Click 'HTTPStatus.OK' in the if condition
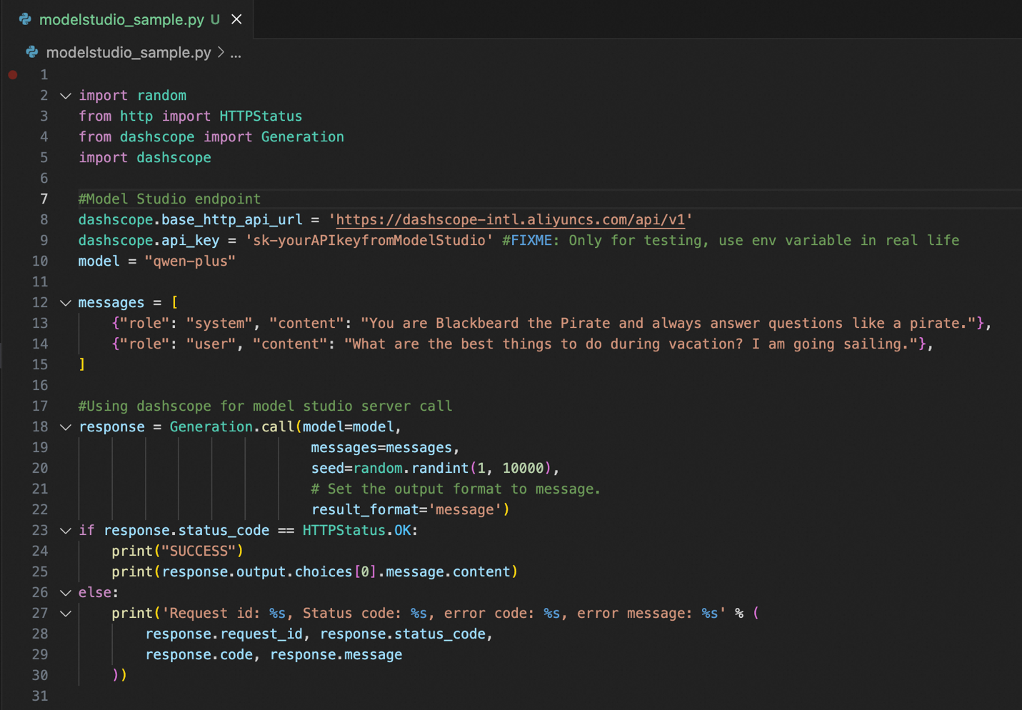Screen dimensions: 1022x710 click(x=356, y=530)
